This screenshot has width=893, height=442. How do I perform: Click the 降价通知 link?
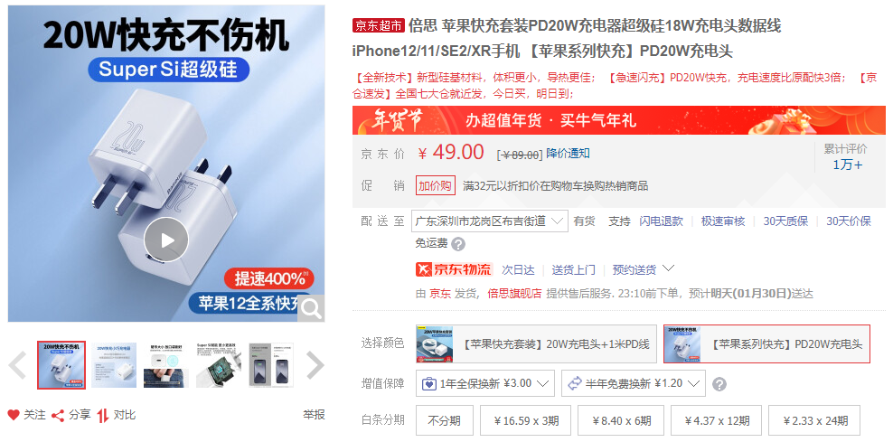tap(568, 154)
